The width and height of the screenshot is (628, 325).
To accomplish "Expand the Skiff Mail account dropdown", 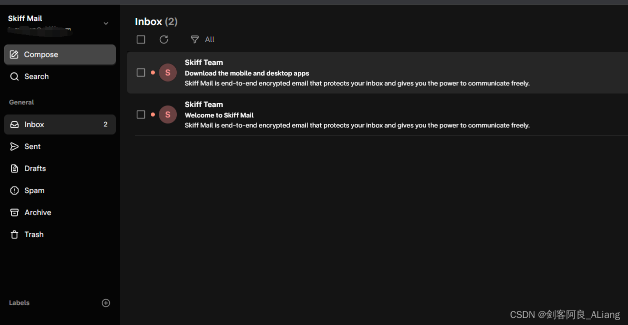I will 105,23.
